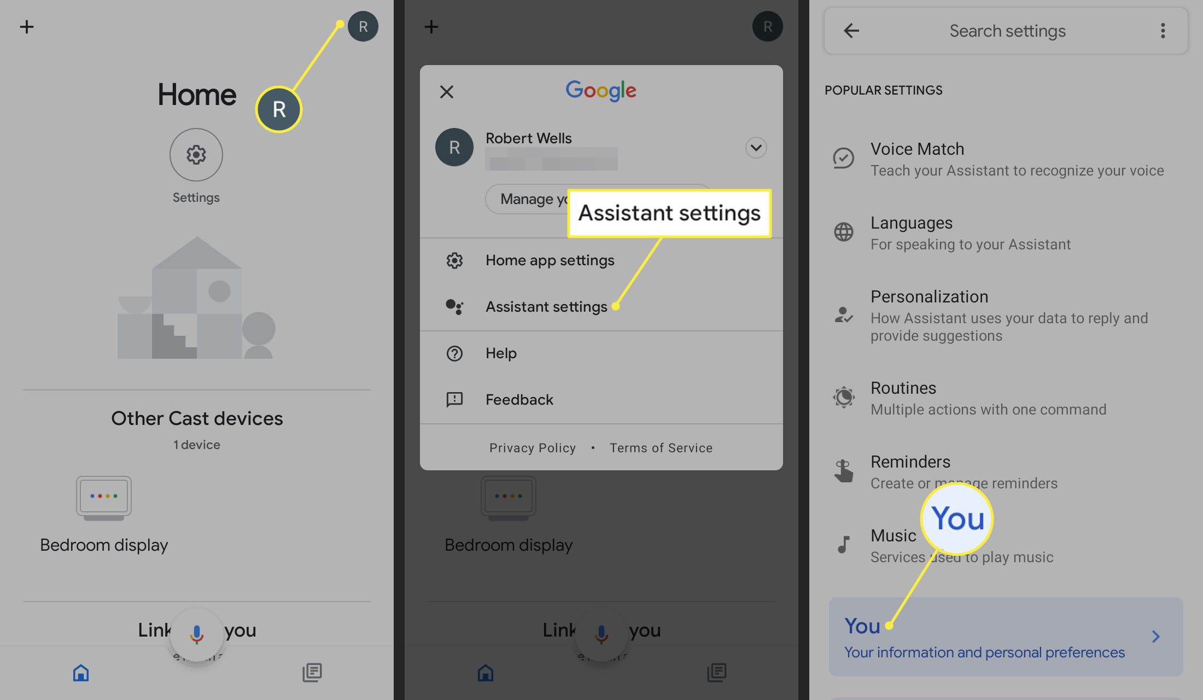1203x700 pixels.
Task: Click the Terms of Service link
Action: pos(661,447)
